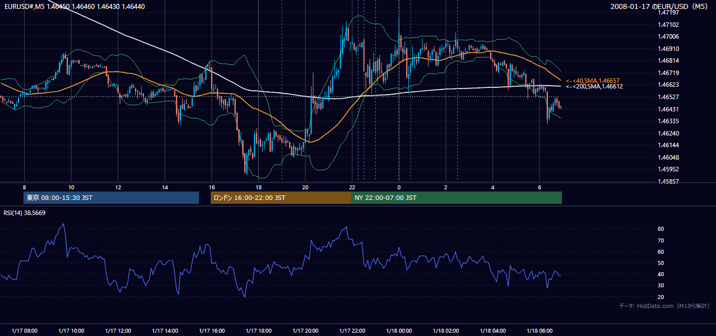Viewport: 716px width, 336px height.
Task: Click price level 1.46814 on the axis
Action: (x=668, y=60)
